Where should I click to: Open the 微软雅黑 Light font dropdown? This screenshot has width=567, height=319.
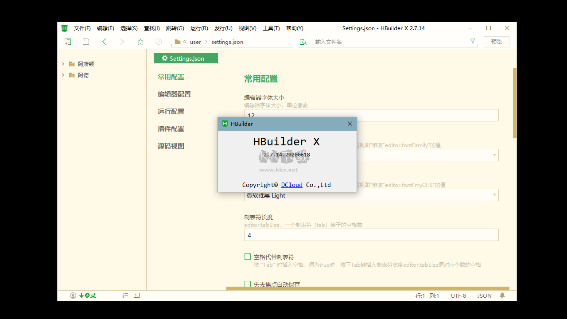[x=493, y=195]
